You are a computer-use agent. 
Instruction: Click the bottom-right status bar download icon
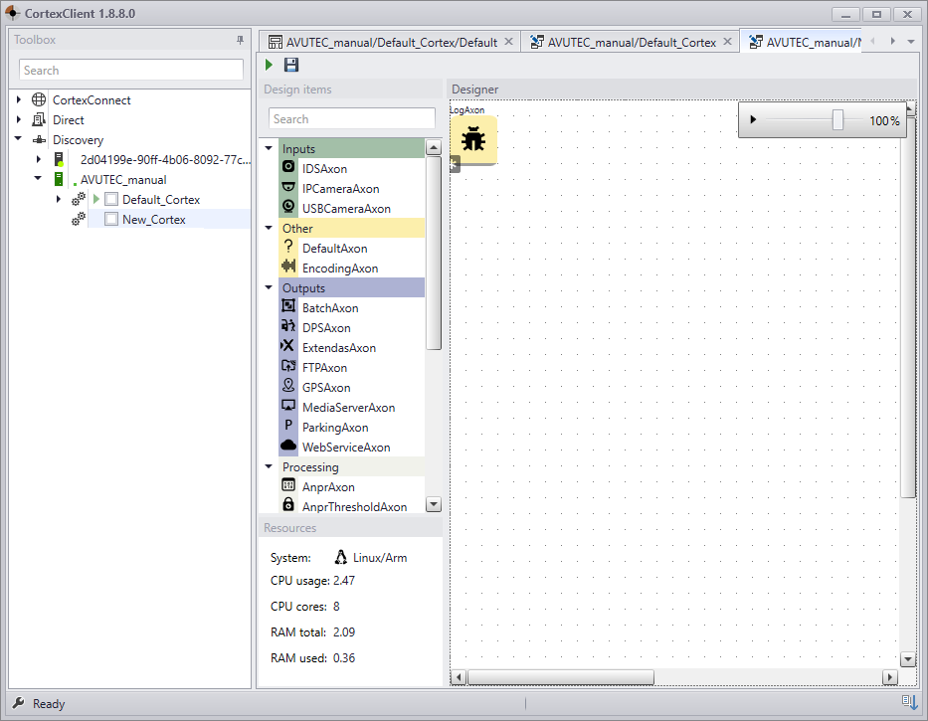tap(910, 703)
